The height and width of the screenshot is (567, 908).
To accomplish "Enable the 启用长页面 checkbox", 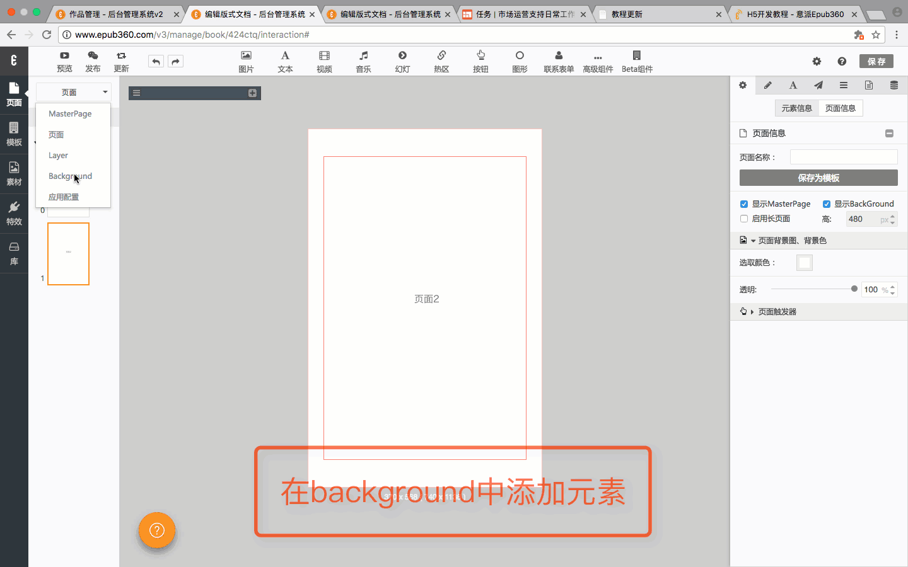I will coord(744,219).
